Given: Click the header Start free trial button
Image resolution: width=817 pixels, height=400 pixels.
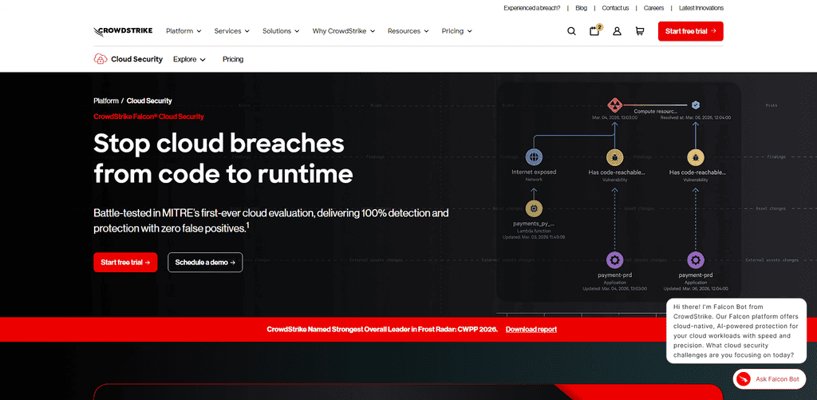Looking at the screenshot, I should coord(690,31).
